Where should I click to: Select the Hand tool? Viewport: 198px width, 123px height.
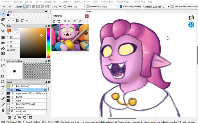tap(3, 110)
